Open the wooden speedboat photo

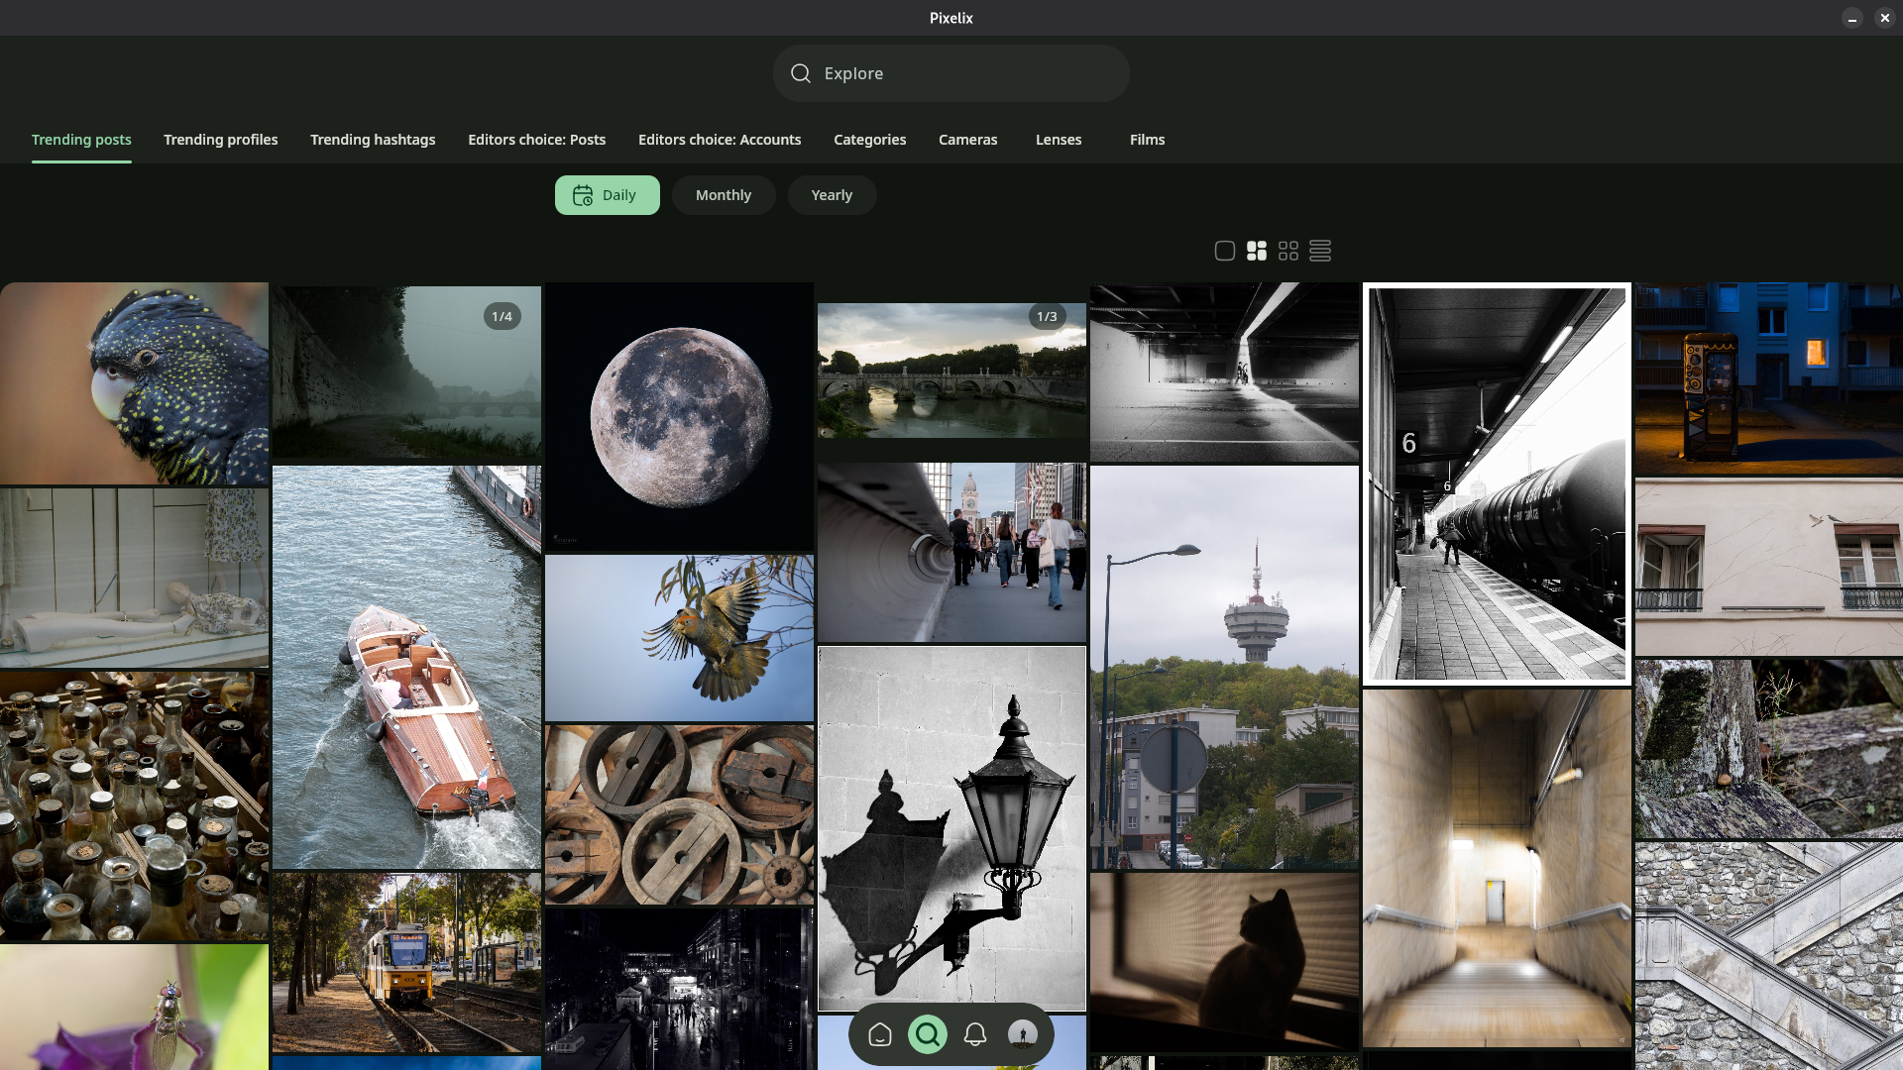[x=406, y=667]
